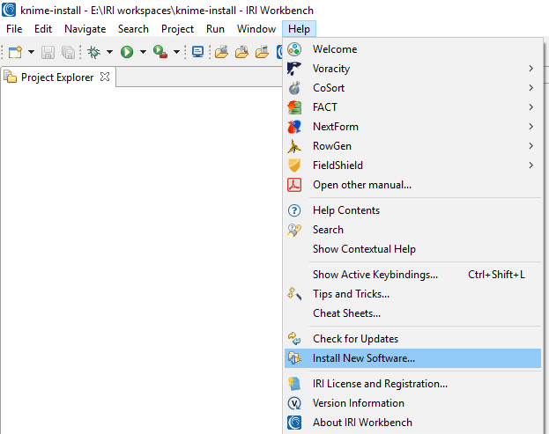Open the External Tools dropdown arrow
Viewport: 549px width, 434px height.
click(176, 52)
